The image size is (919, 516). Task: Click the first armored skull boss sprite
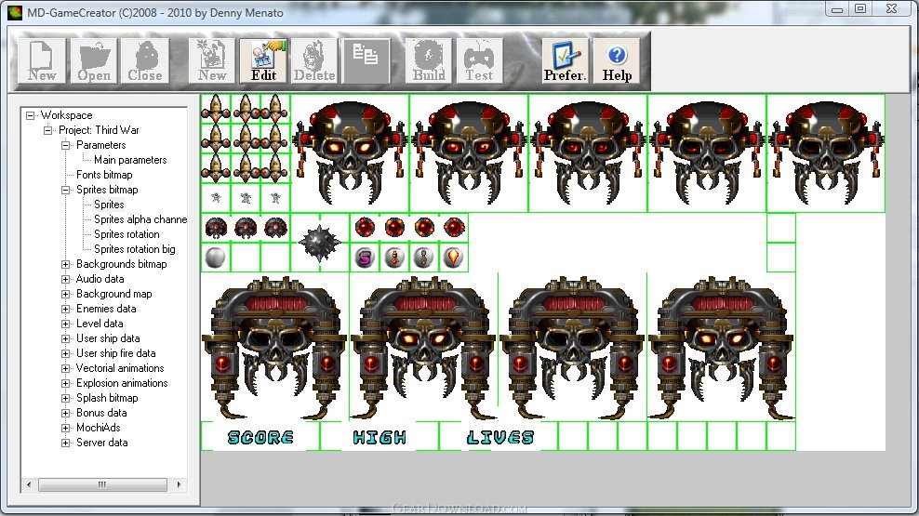(274, 348)
